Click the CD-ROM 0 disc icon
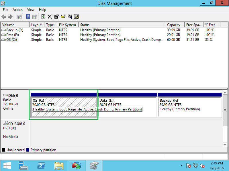229x171 pixels. (x=6, y=123)
